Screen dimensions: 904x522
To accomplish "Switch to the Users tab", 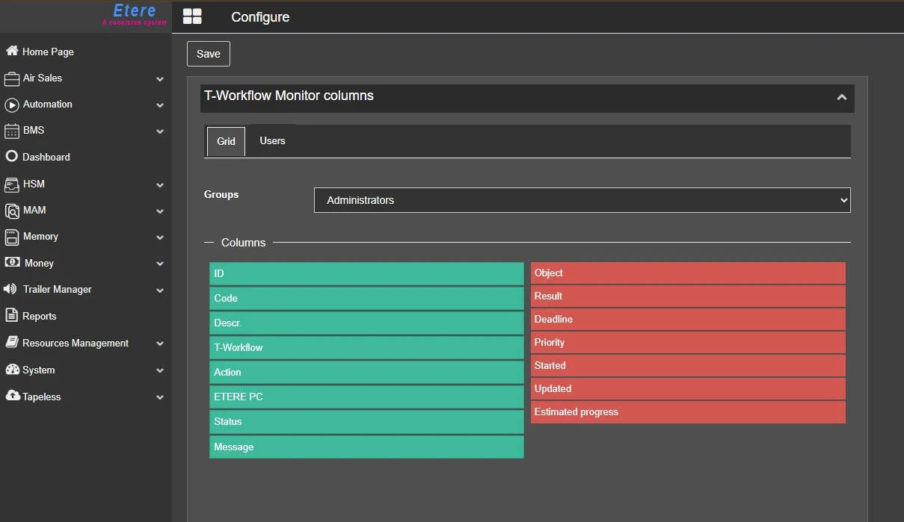I will [x=272, y=140].
